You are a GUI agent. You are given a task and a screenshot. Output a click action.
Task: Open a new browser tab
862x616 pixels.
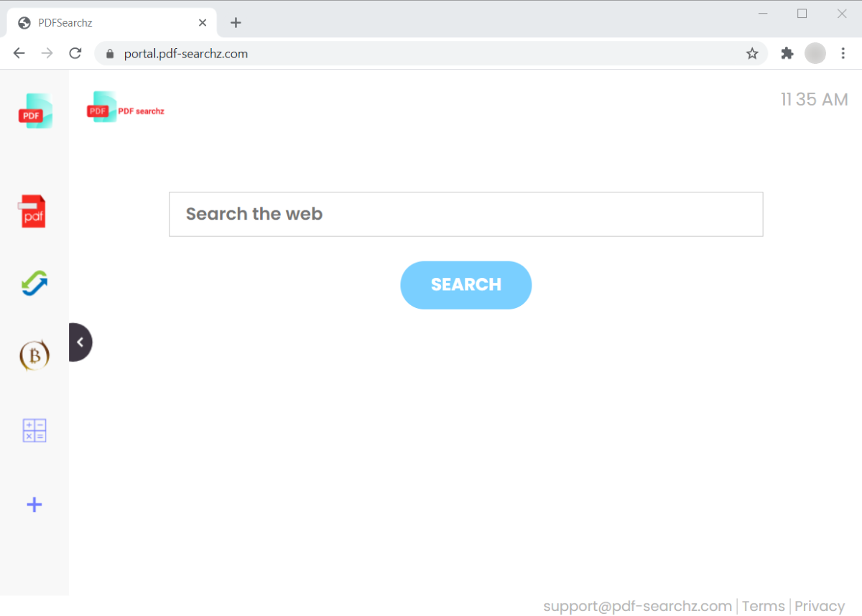[236, 22]
